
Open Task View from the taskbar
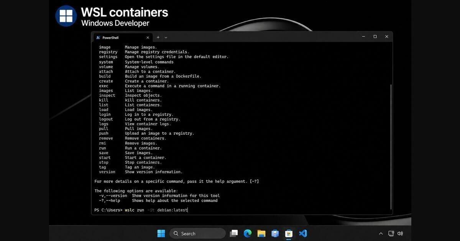pos(234,233)
